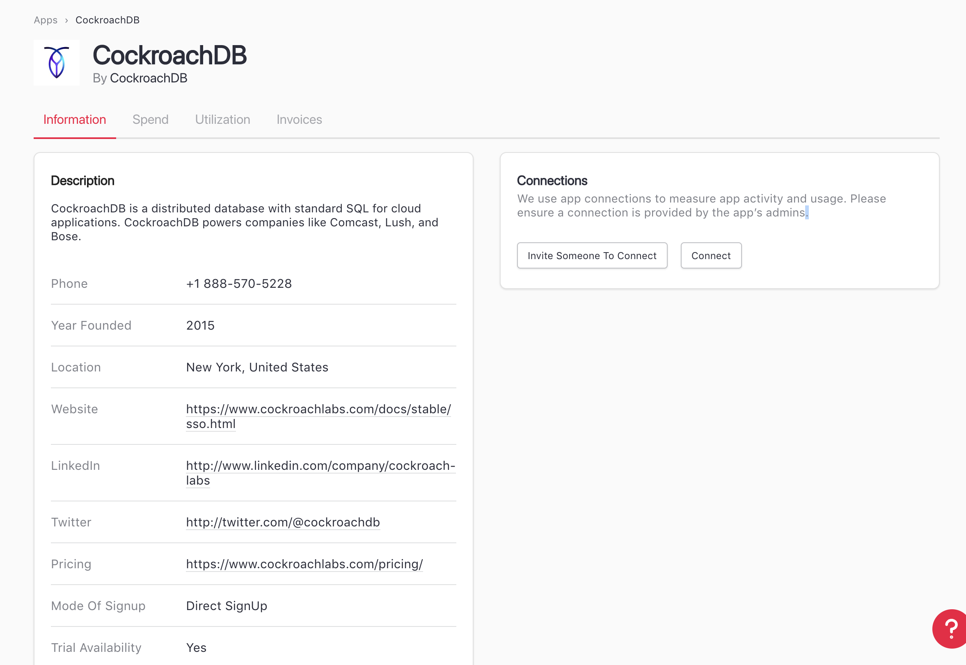Select the Invoices tab
The image size is (966, 665).
click(299, 120)
